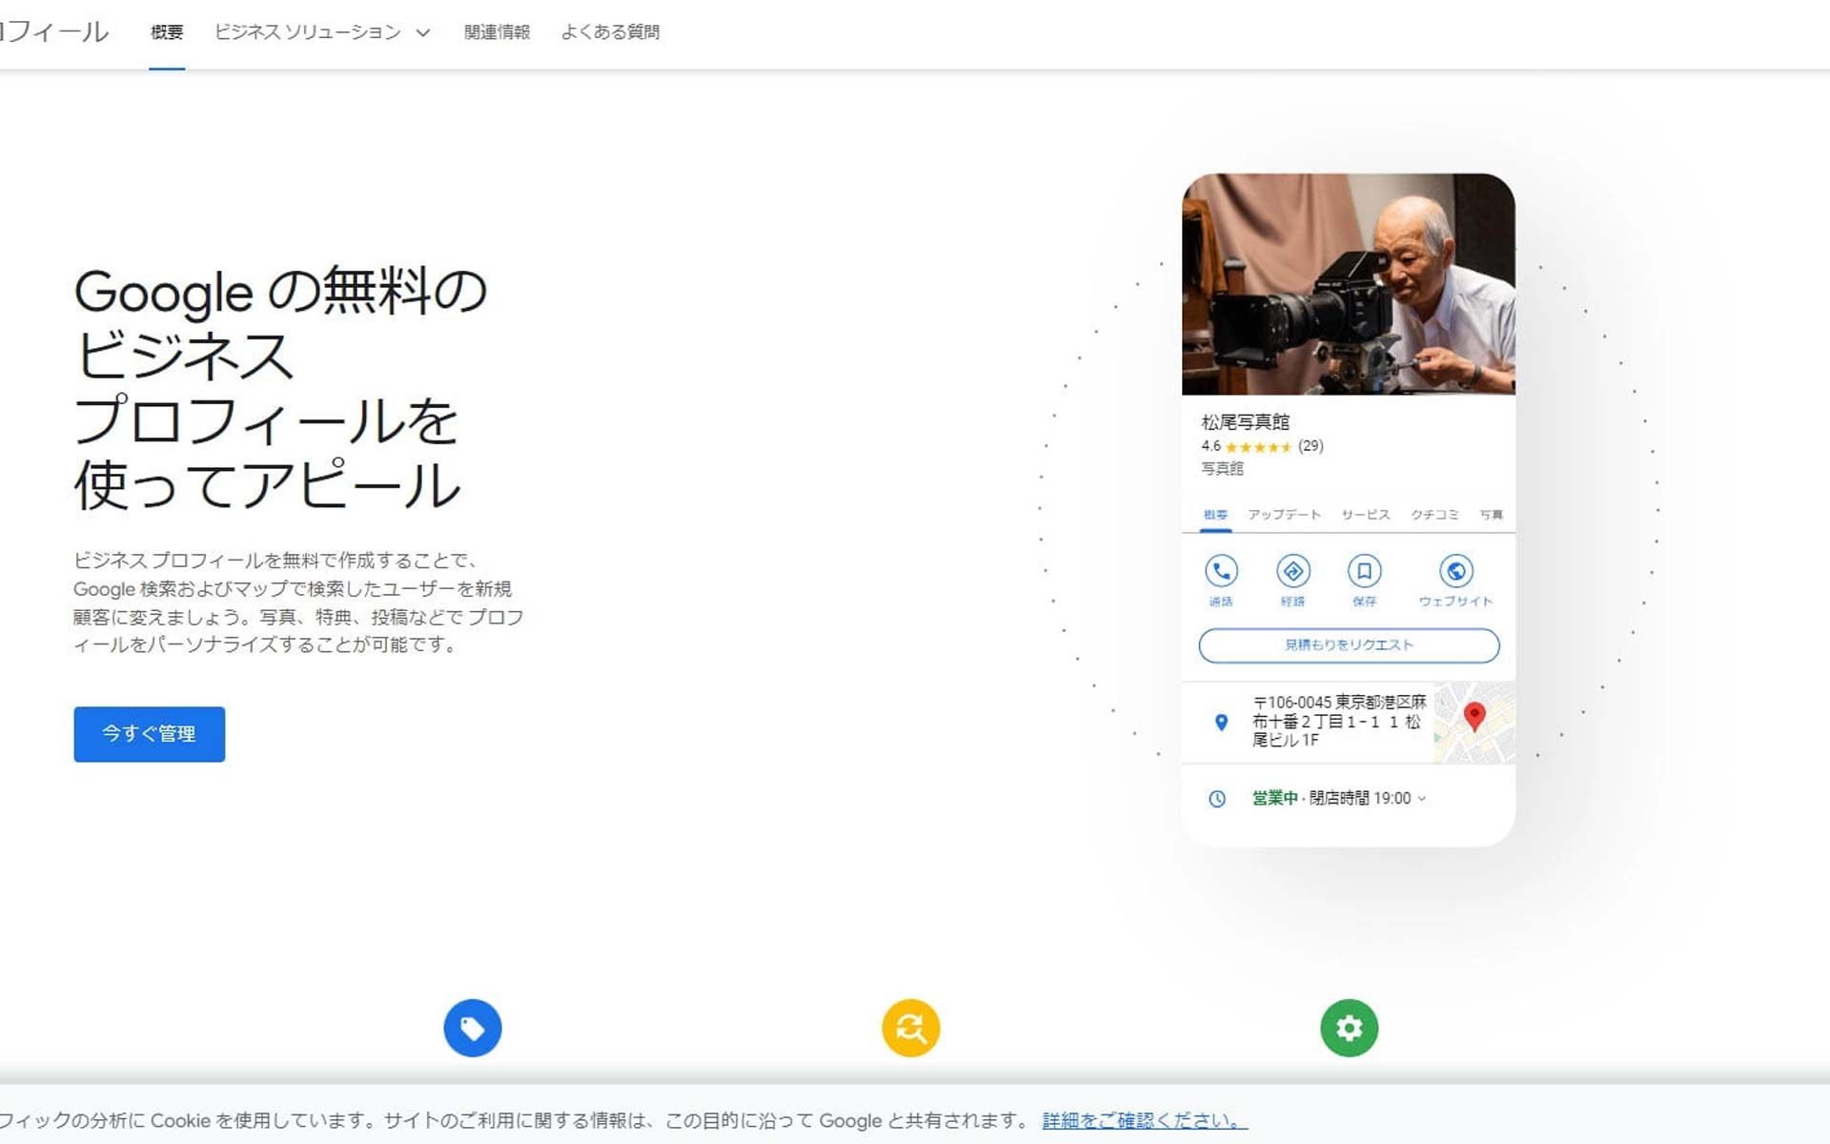The height and width of the screenshot is (1144, 1830).
Task: Click the blue price tag icon
Action: point(472,1028)
